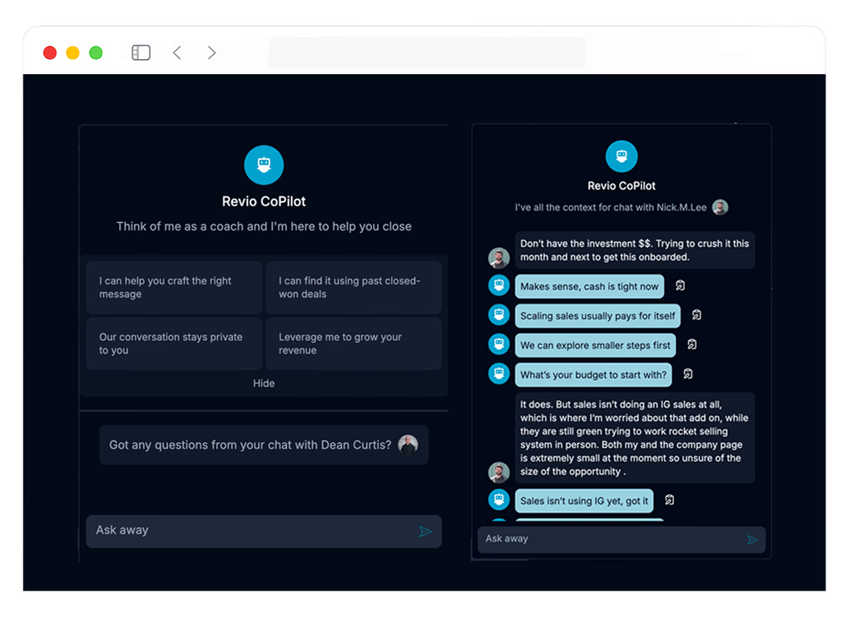Click bot avatar beside 'Makes sense, cash is tight now'
Screen dimensions: 852x619
click(x=498, y=285)
